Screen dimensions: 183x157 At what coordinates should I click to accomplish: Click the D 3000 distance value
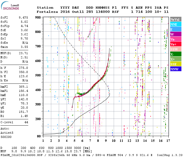point(77,148)
